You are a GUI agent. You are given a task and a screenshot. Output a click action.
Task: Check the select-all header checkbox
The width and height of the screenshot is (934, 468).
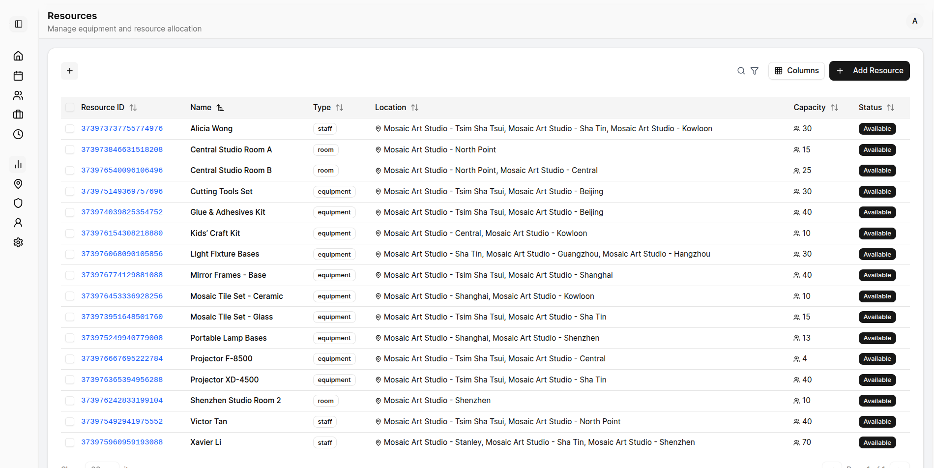coord(70,108)
